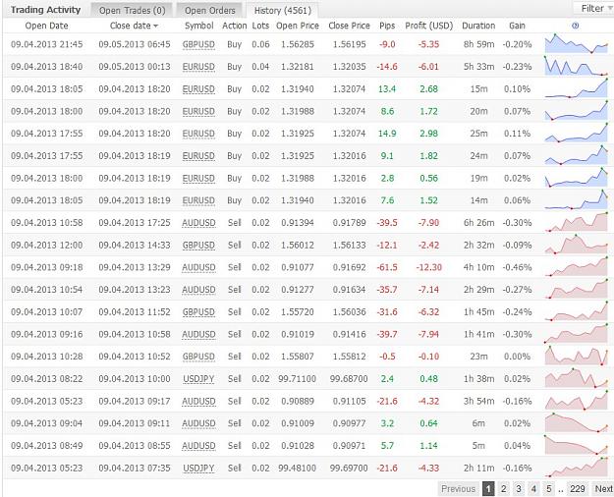This screenshot has height=497, width=614.
Task: Select close price 1.56195
Action: click(349, 44)
